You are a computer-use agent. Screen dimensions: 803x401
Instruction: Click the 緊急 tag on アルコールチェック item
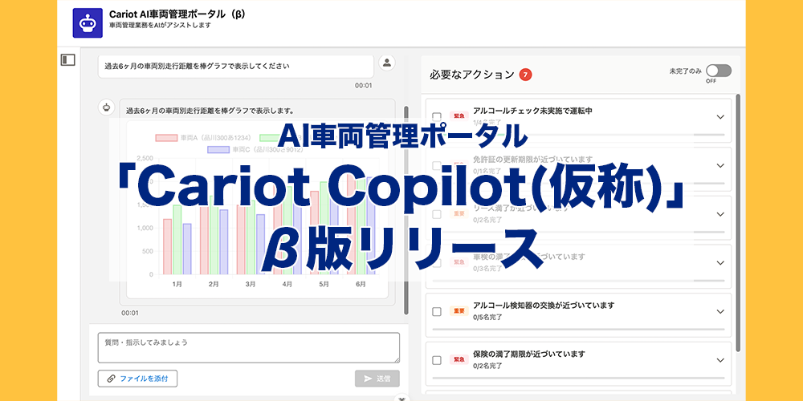pos(459,116)
